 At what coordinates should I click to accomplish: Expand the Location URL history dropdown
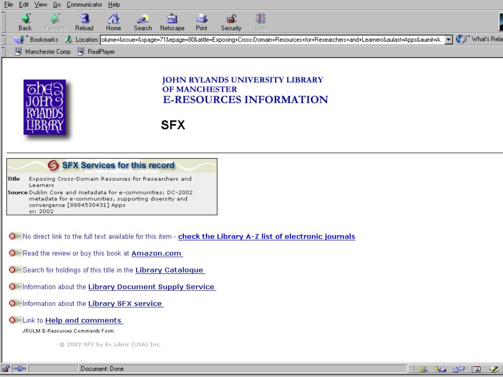448,40
